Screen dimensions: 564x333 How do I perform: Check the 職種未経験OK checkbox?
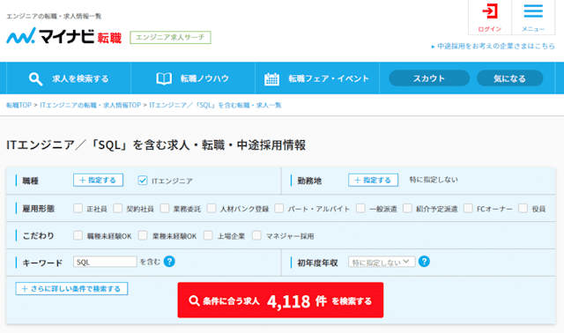click(78, 235)
